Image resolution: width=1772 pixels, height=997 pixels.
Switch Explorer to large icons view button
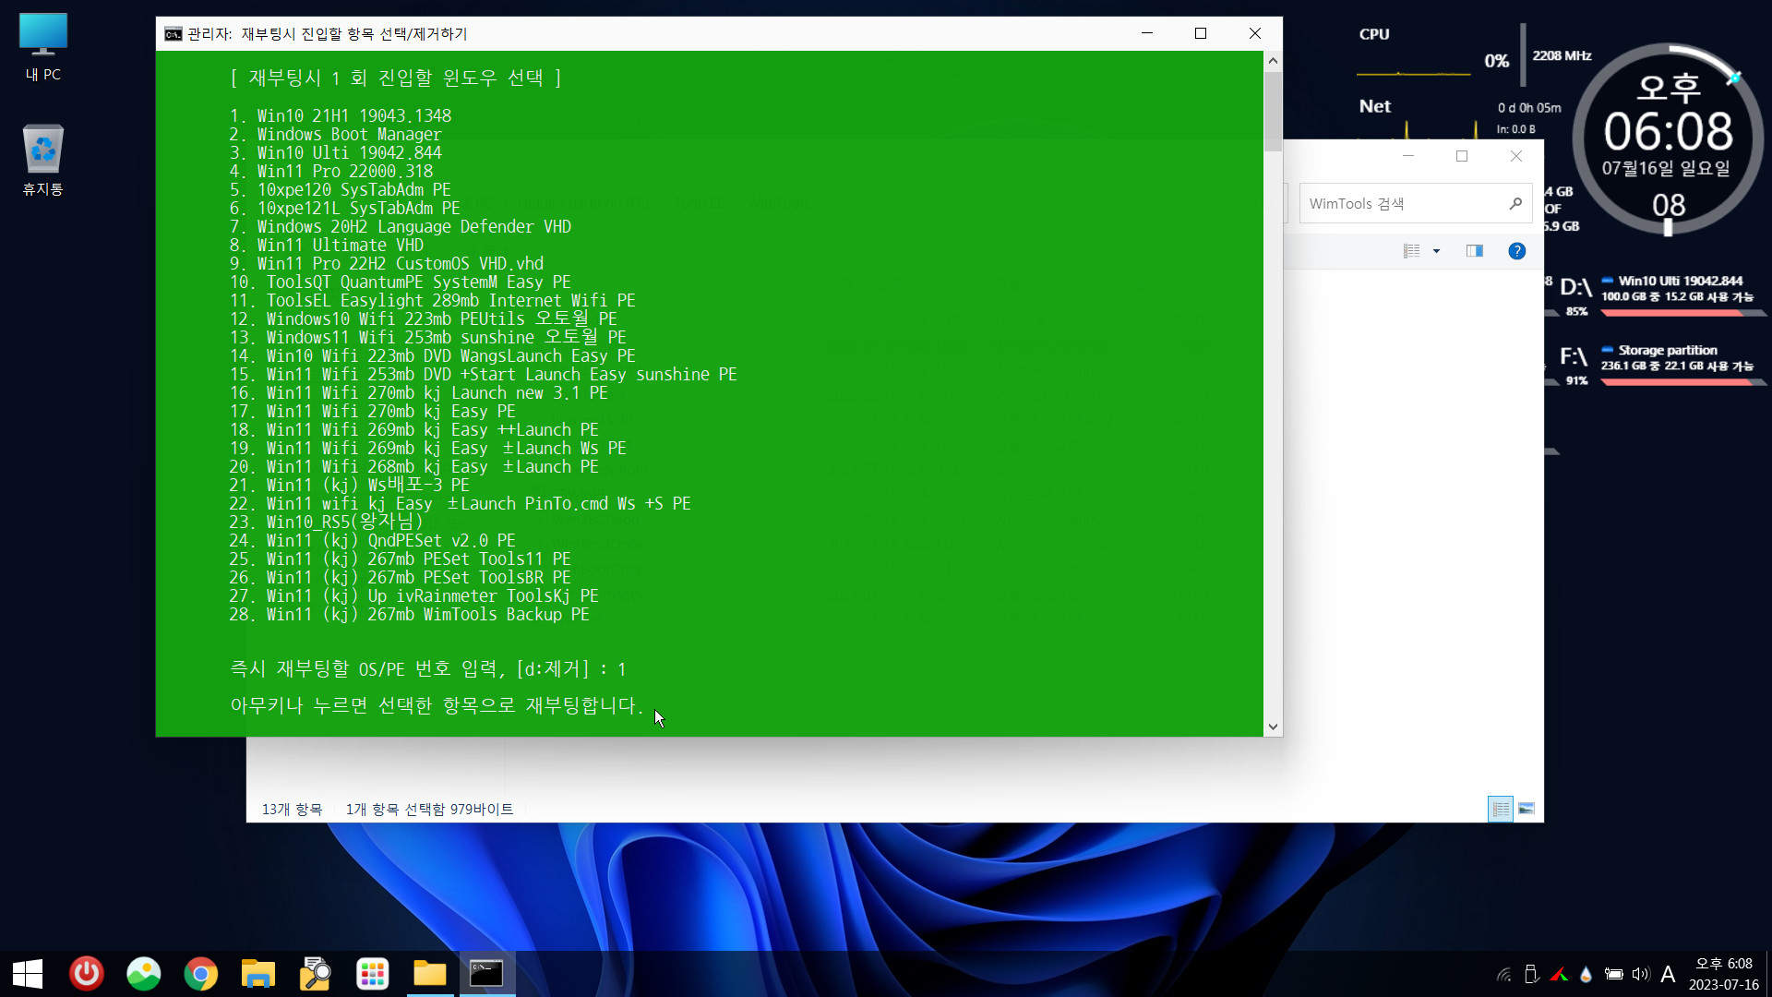1527,809
